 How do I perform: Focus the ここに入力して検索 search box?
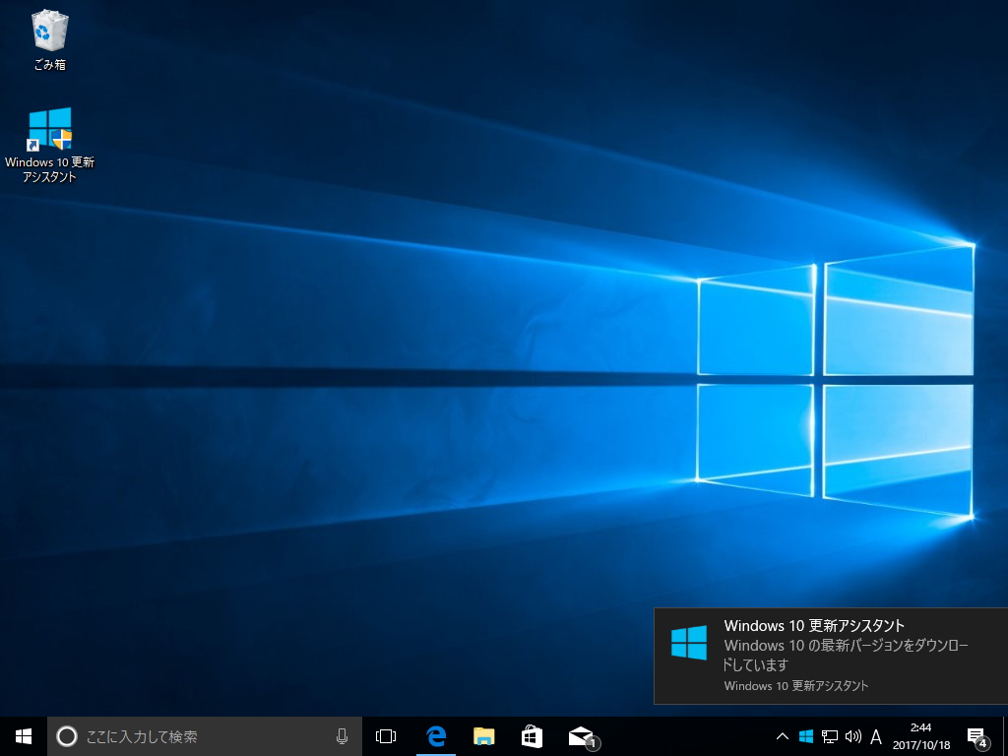click(205, 736)
